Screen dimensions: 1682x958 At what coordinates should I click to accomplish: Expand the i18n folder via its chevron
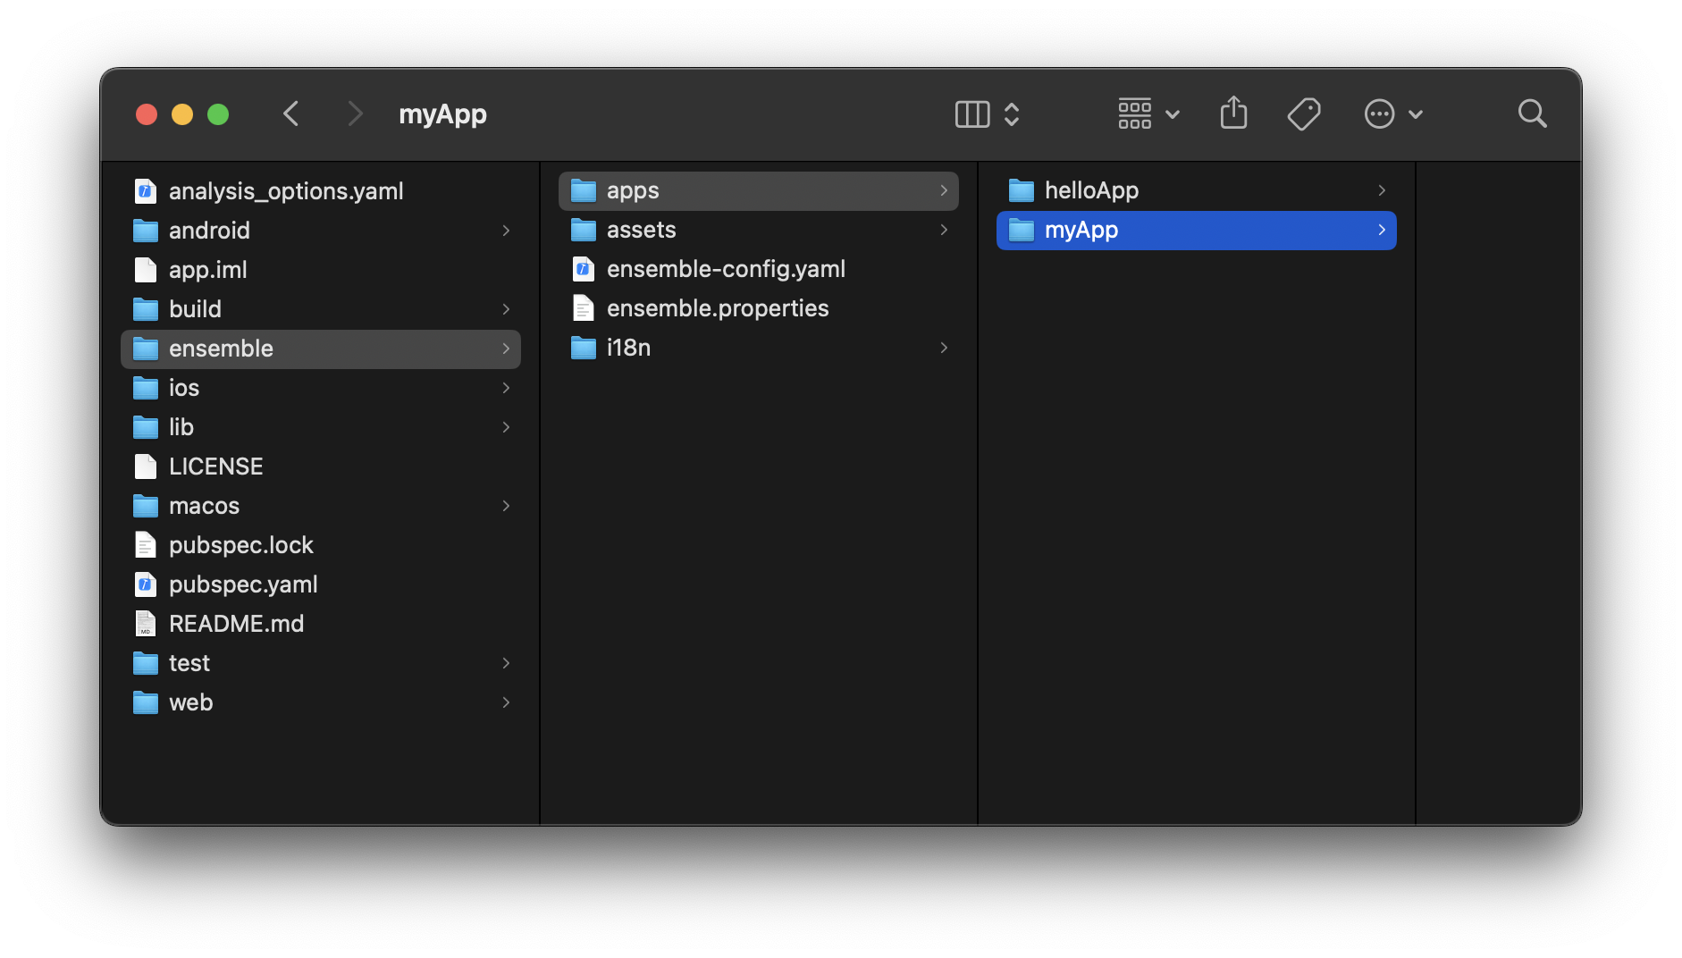944,348
